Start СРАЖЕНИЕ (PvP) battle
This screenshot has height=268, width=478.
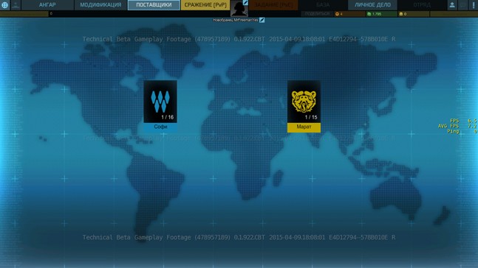point(205,5)
